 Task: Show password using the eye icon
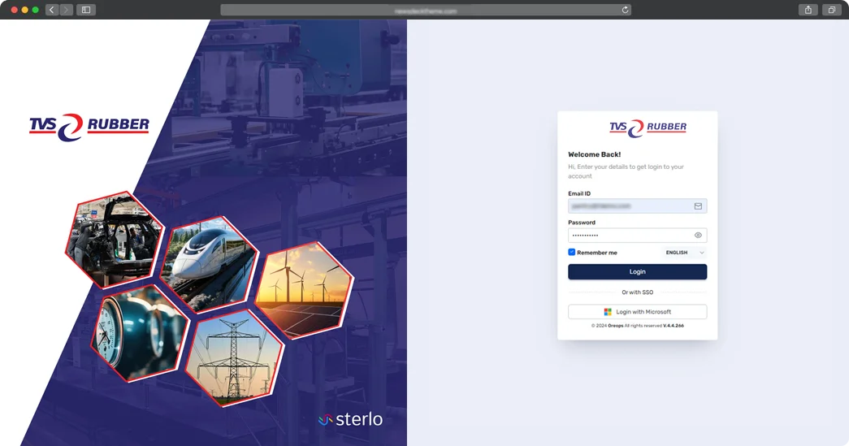(x=698, y=235)
